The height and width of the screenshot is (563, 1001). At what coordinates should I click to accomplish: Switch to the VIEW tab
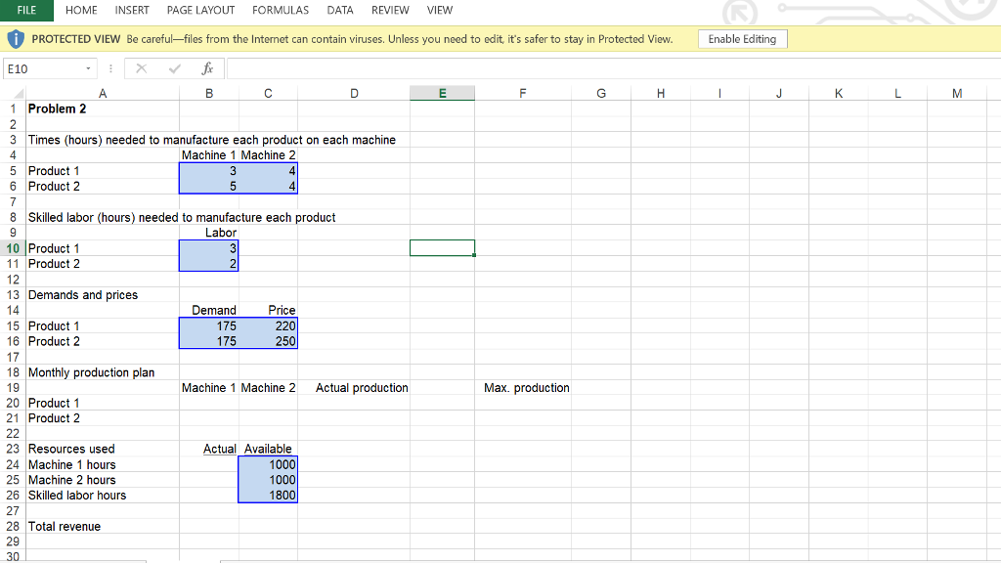pyautogui.click(x=439, y=10)
